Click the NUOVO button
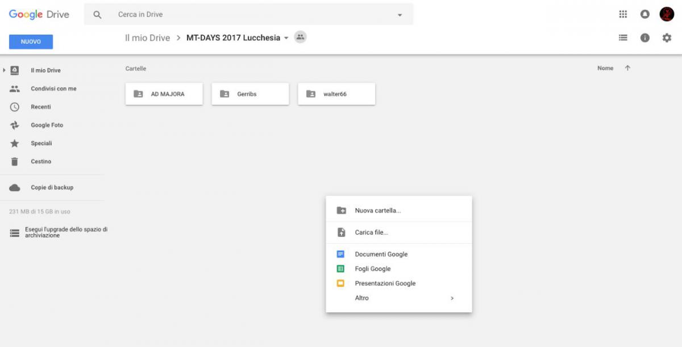The height and width of the screenshot is (347, 682). pyautogui.click(x=31, y=42)
